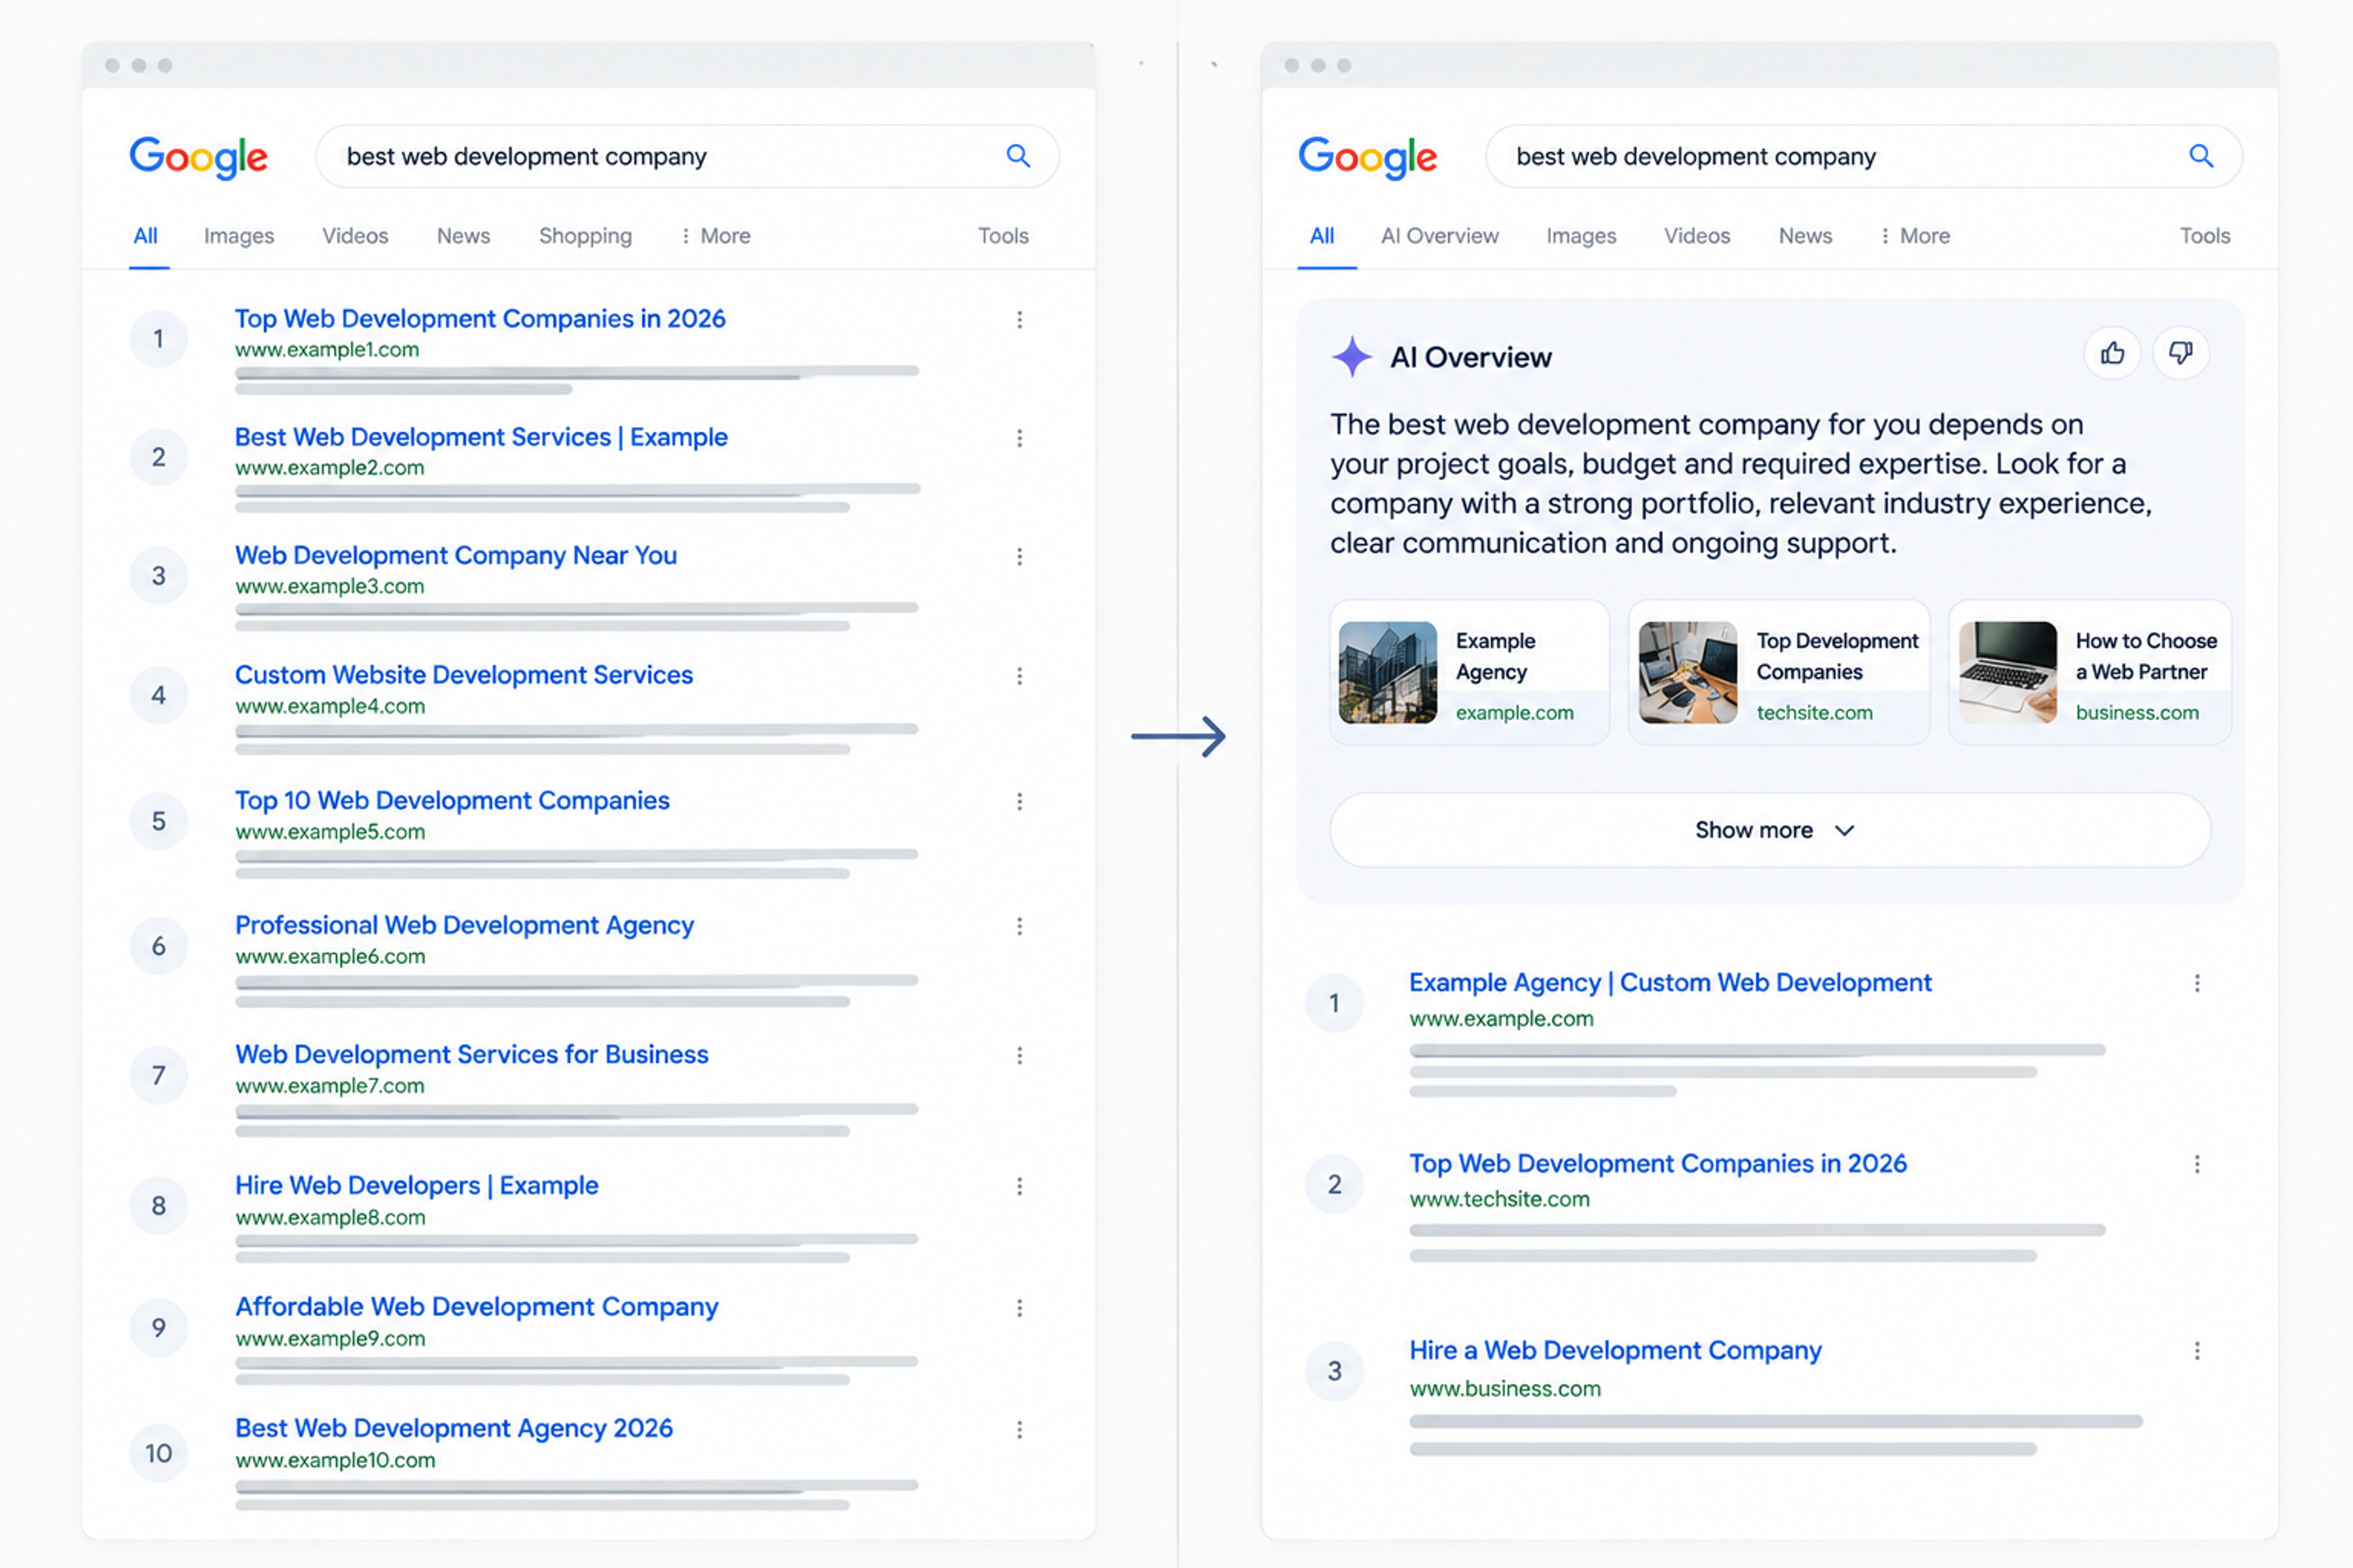The image size is (2353, 1568).
Task: Click www.example8.com URL text
Action: click(x=330, y=1218)
